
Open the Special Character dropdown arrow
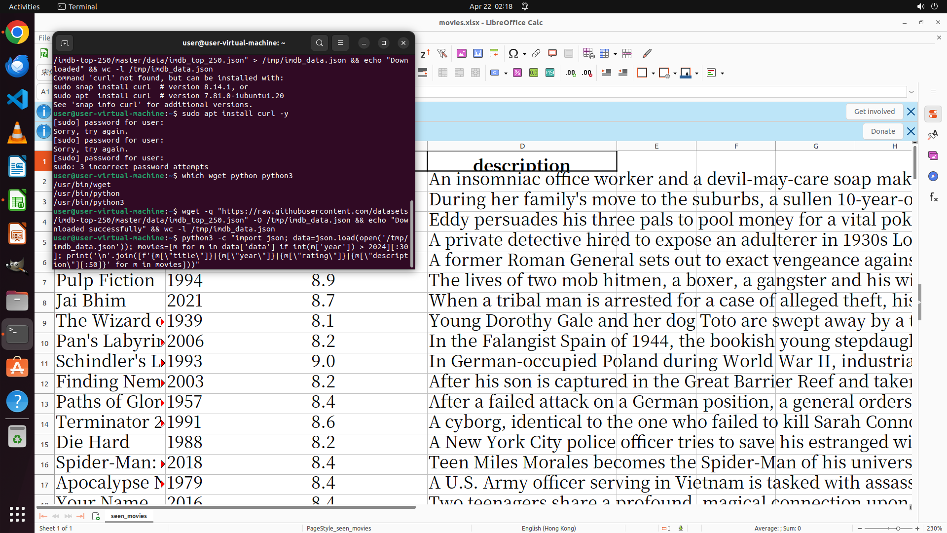click(x=524, y=54)
